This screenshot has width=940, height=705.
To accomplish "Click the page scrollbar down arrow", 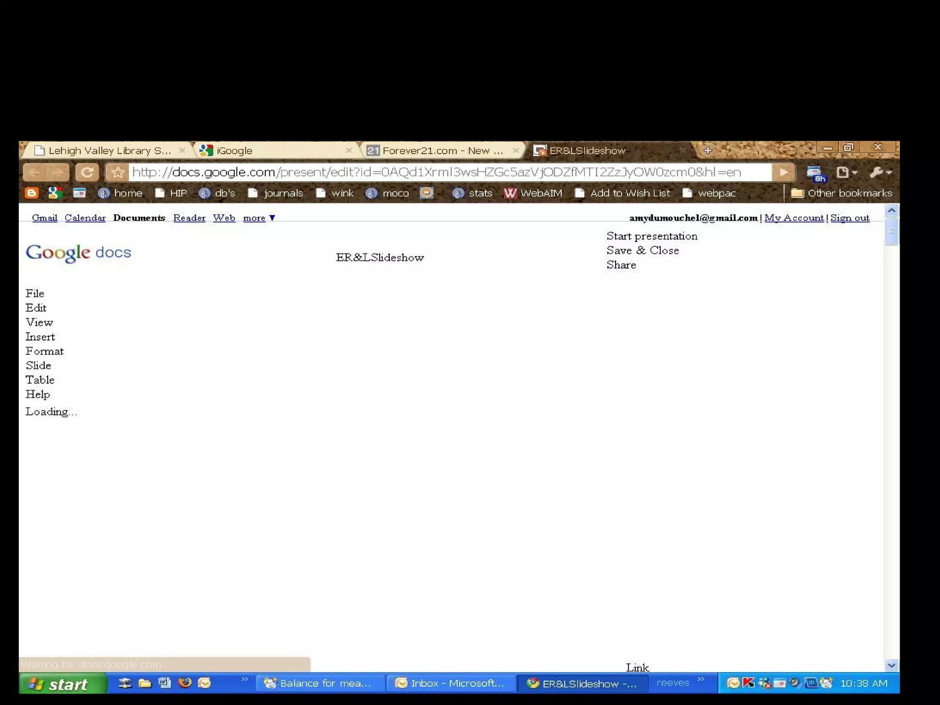I will pos(891,665).
